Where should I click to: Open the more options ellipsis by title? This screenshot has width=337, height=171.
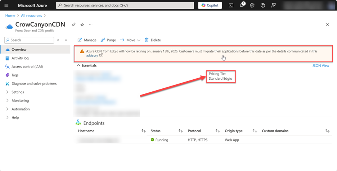(91, 25)
